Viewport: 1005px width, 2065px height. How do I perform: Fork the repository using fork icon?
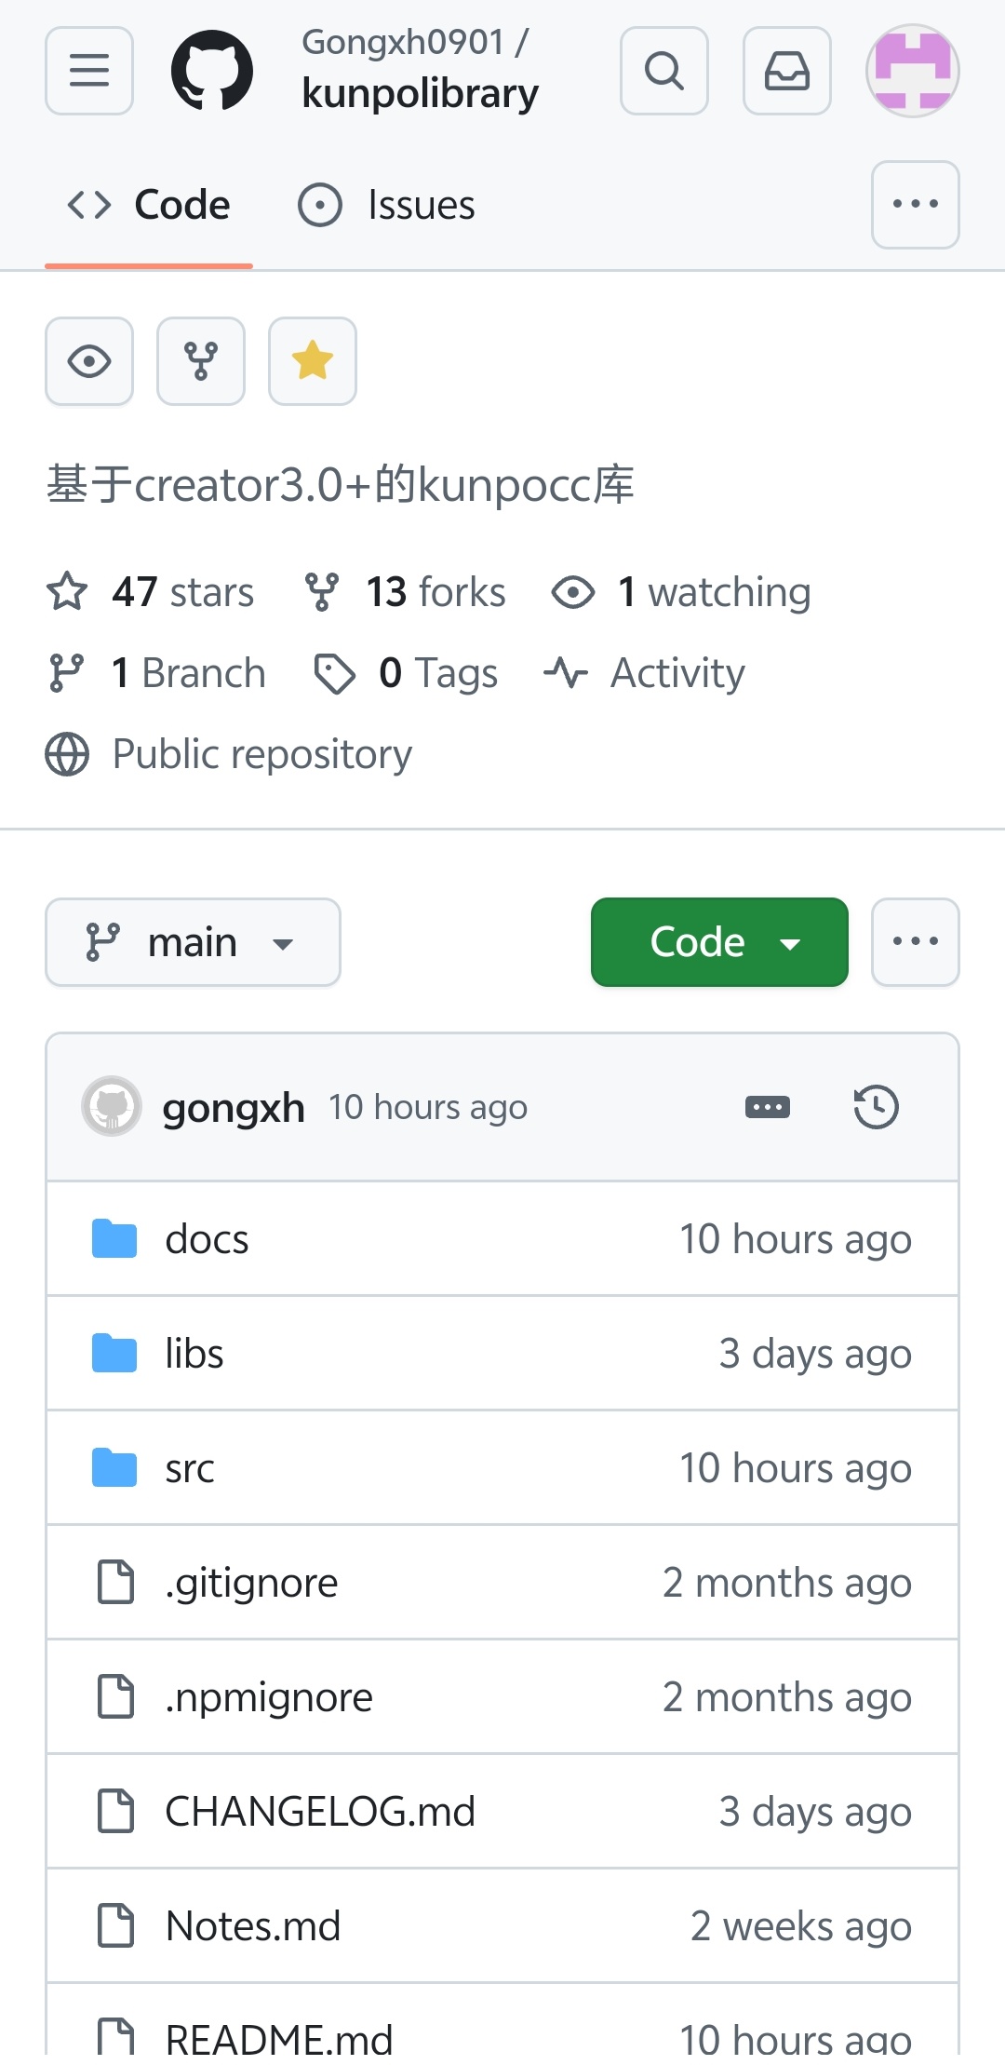pos(201,361)
